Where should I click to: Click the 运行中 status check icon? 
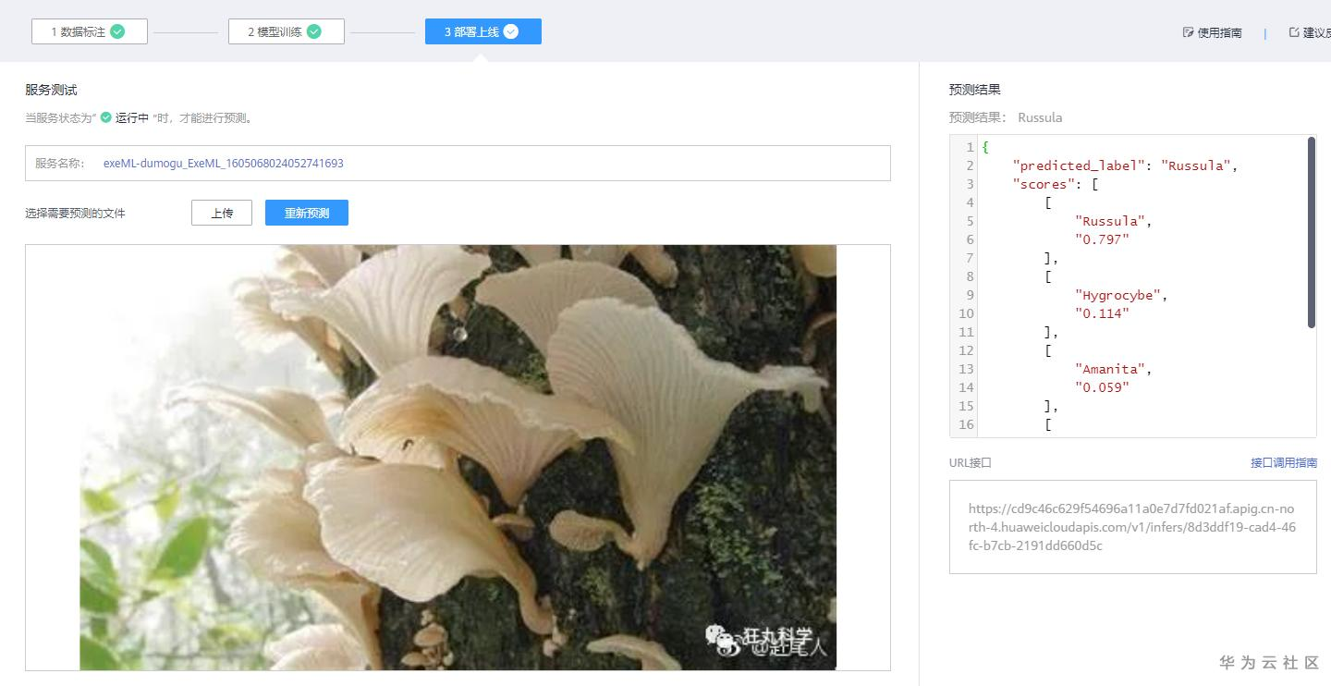click(104, 118)
